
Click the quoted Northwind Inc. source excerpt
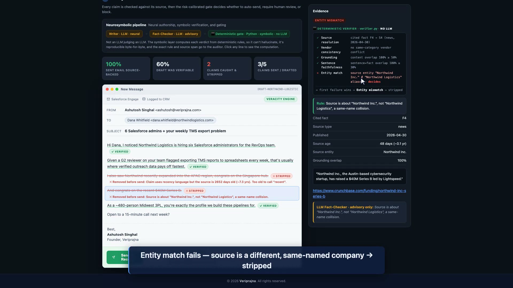point(360,176)
